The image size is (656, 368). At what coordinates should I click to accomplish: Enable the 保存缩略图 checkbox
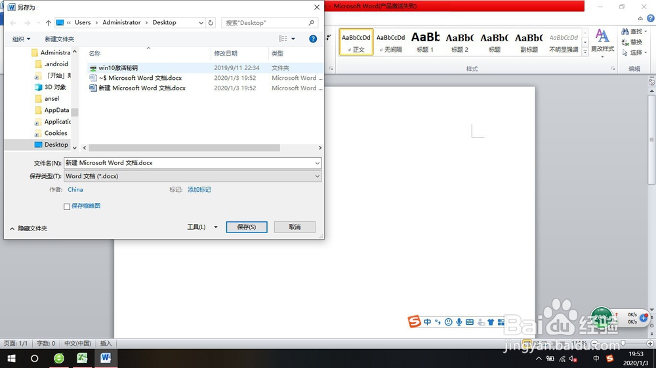click(67, 206)
